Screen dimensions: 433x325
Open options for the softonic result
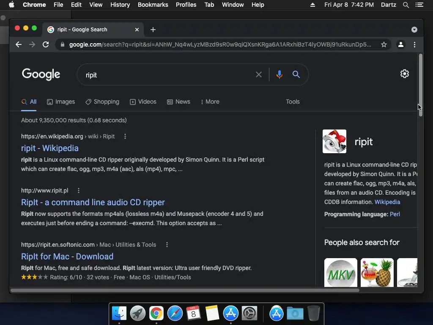tap(167, 245)
